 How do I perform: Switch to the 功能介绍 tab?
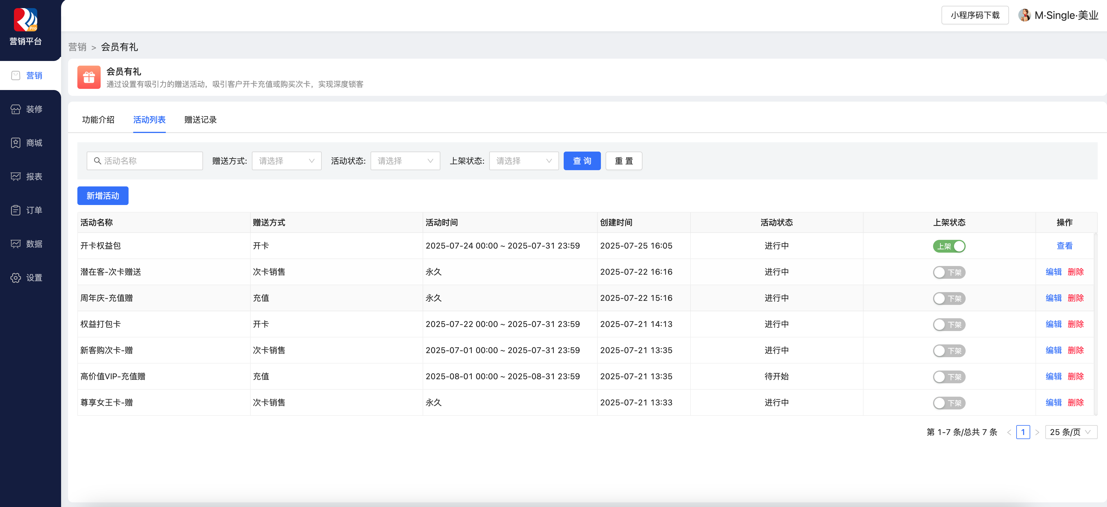point(98,120)
